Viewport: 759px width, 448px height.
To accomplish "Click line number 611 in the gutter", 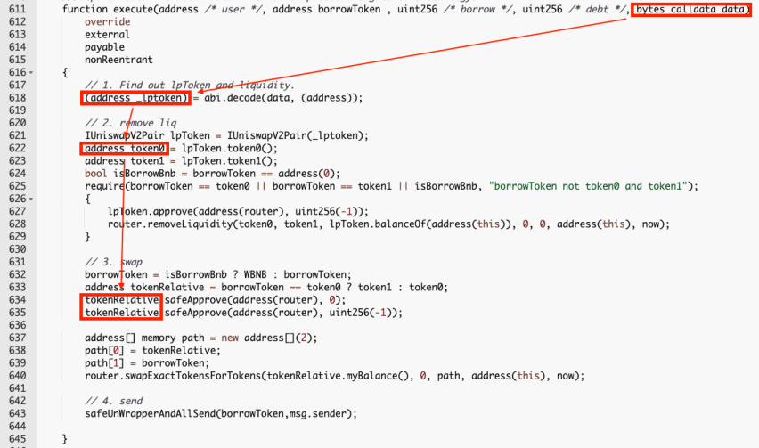I will (18, 9).
